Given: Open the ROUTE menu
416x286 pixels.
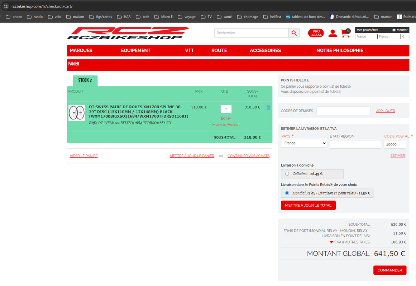Looking at the screenshot, I should coord(219,50).
